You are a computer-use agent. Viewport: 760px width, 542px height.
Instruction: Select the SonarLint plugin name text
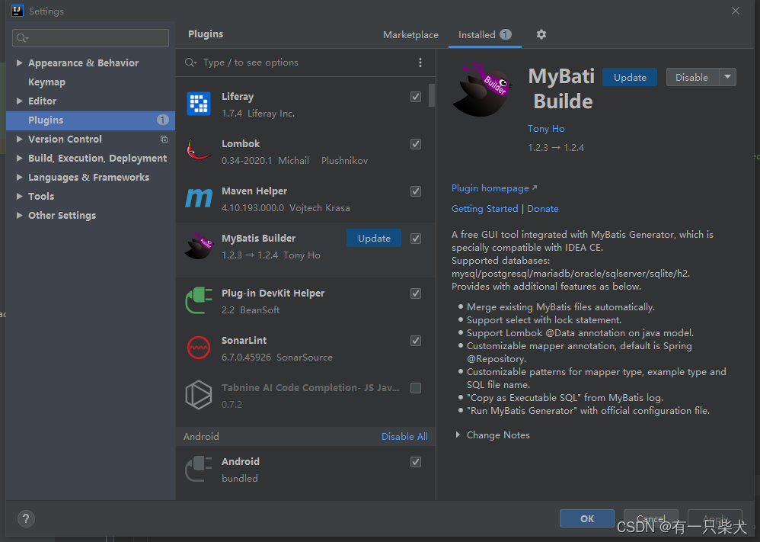click(x=244, y=341)
